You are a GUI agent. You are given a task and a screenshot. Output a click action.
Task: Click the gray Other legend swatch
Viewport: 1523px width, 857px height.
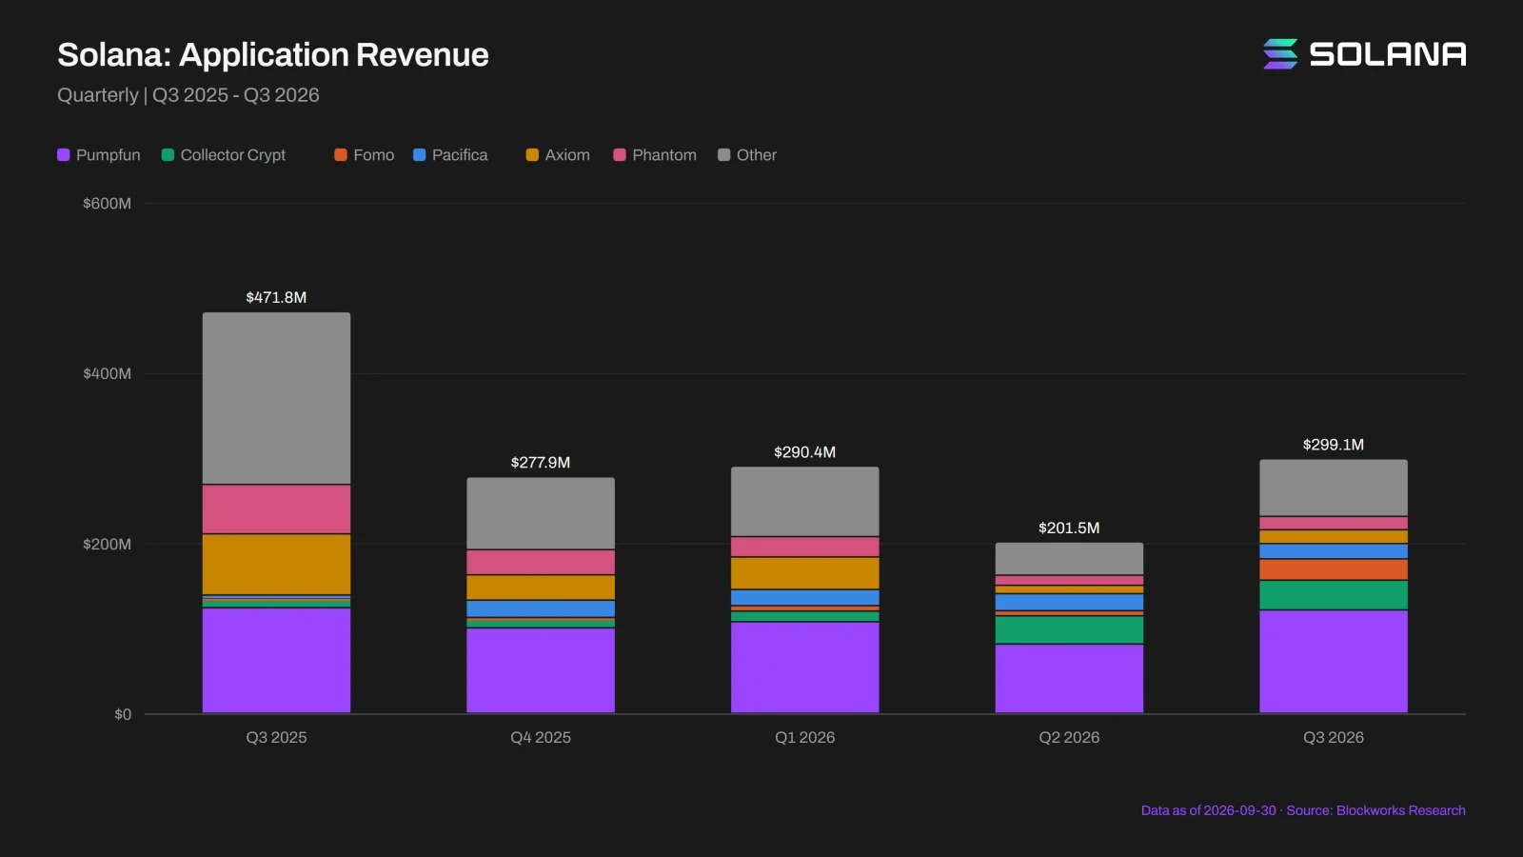[x=724, y=155]
